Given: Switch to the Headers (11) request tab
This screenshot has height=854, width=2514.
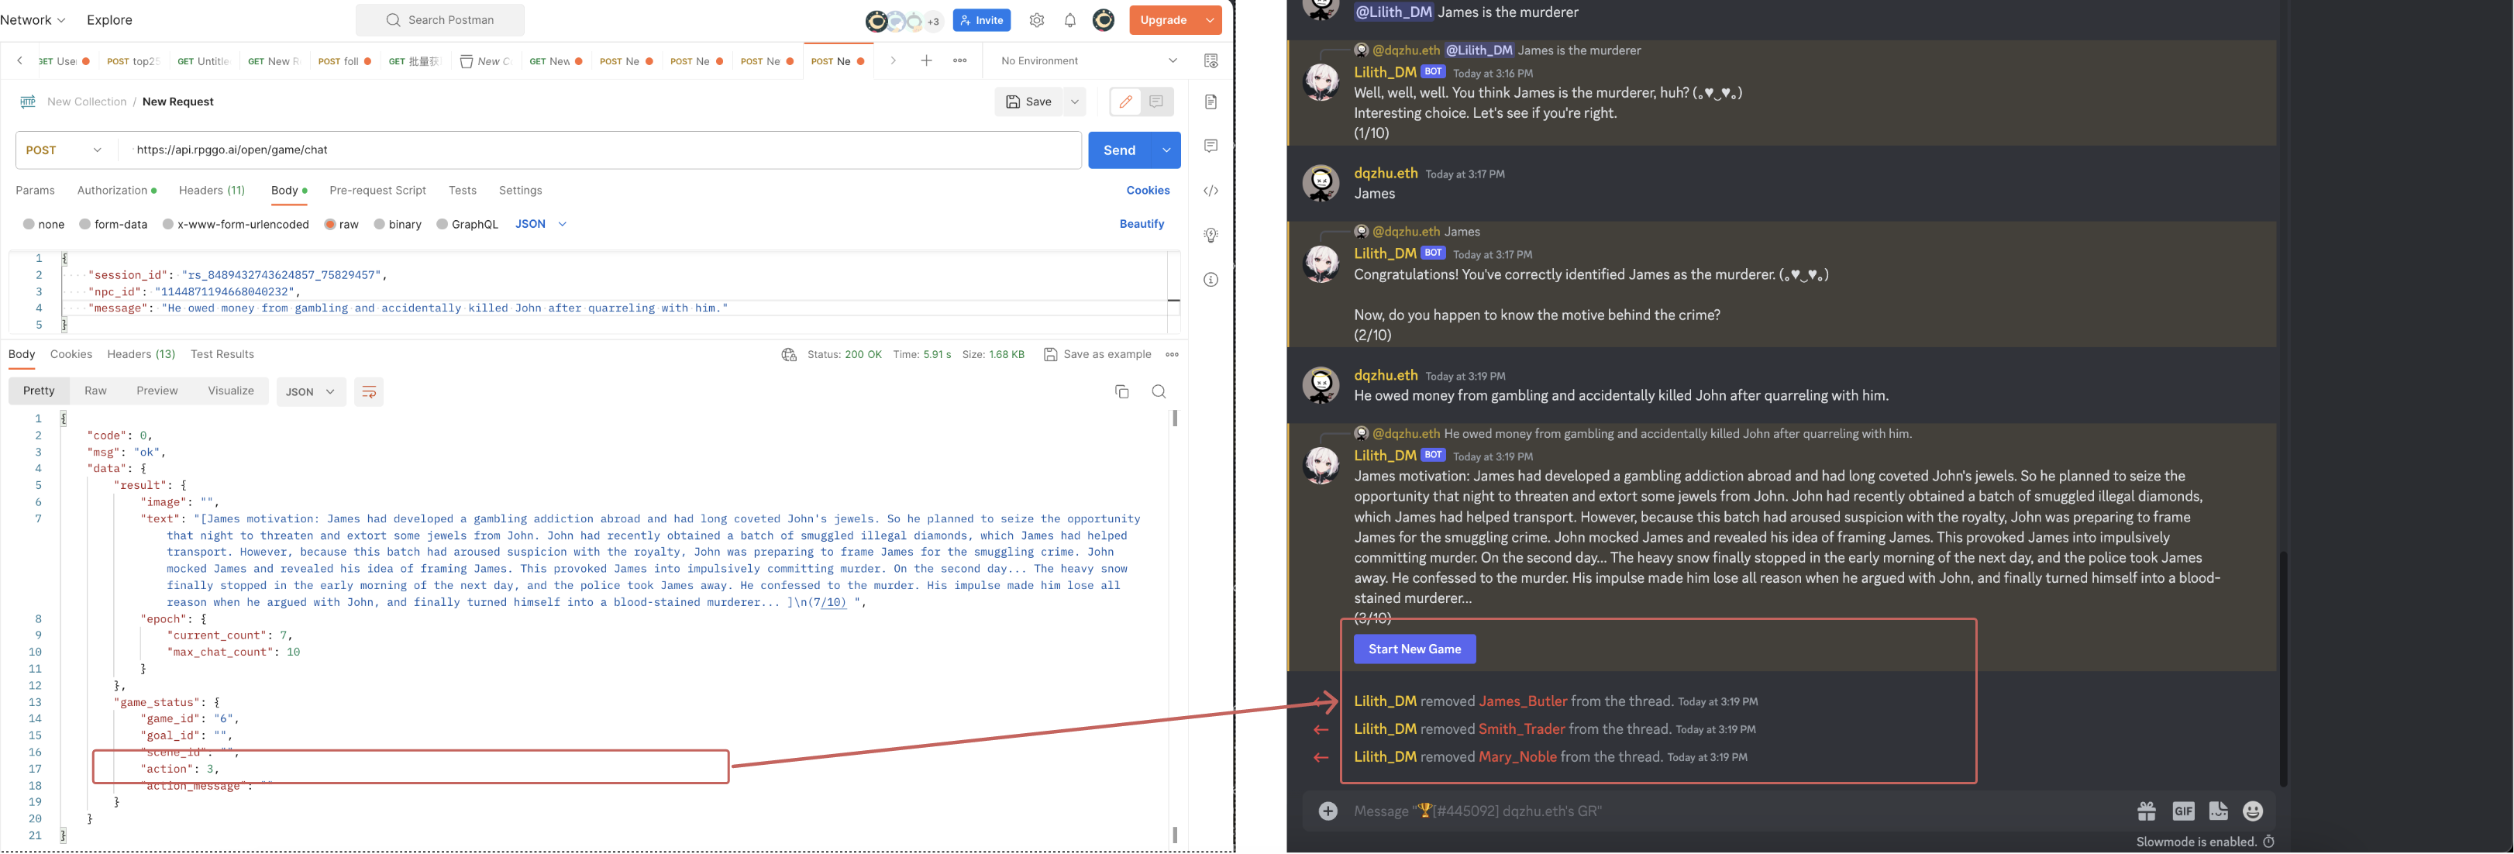Looking at the screenshot, I should pyautogui.click(x=212, y=191).
